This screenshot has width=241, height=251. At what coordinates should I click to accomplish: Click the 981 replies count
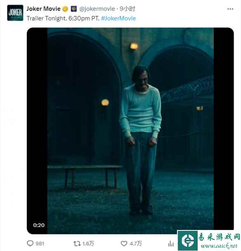(x=40, y=244)
